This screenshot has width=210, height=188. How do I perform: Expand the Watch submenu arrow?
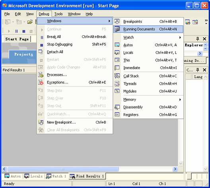[180, 37]
